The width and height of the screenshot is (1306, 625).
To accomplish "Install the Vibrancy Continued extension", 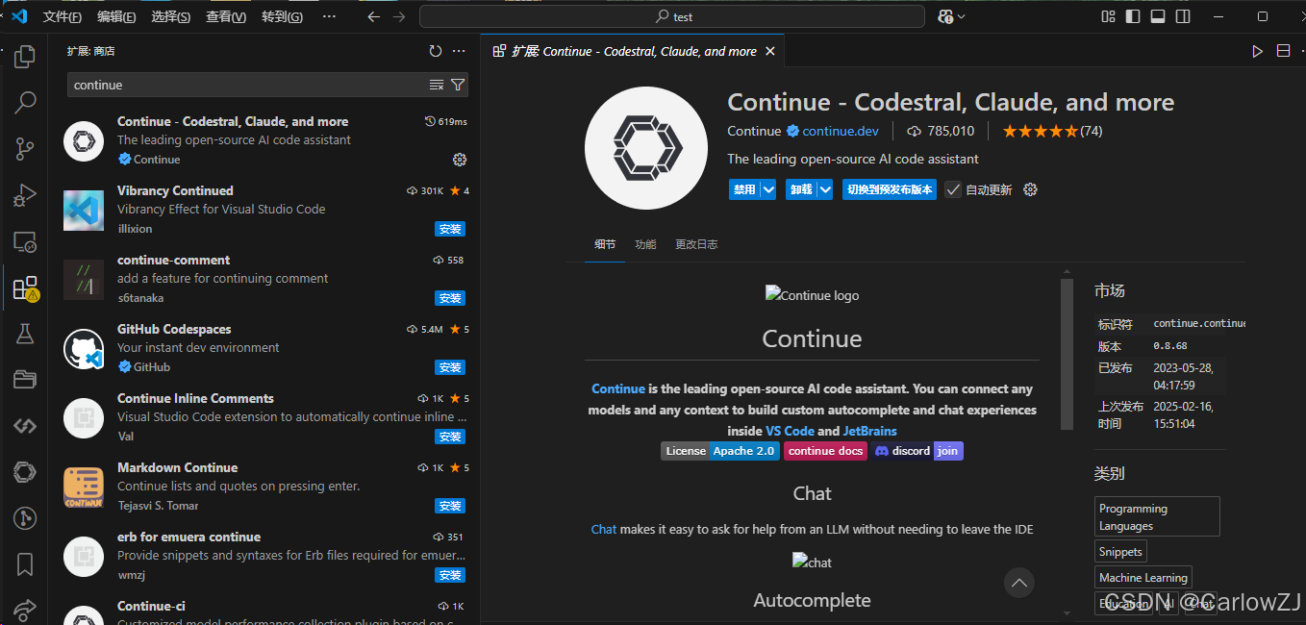I will [x=450, y=229].
